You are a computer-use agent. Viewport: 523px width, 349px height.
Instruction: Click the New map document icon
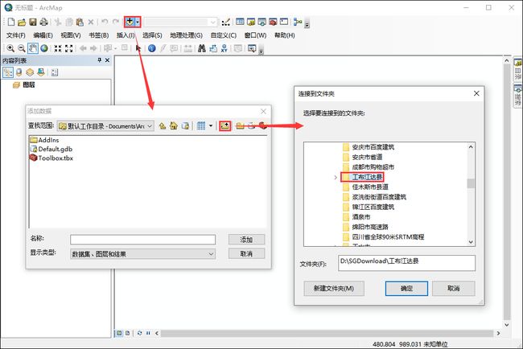tap(11, 22)
